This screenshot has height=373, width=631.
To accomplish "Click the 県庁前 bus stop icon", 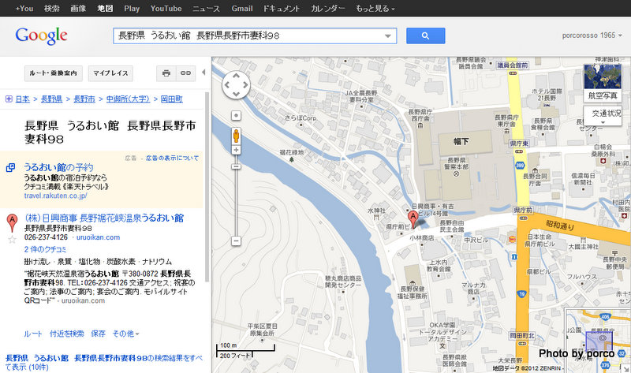I will click(523, 218).
